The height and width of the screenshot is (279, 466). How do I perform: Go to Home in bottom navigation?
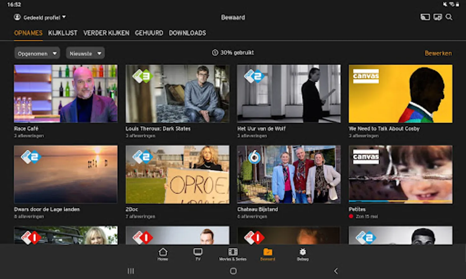point(163,254)
